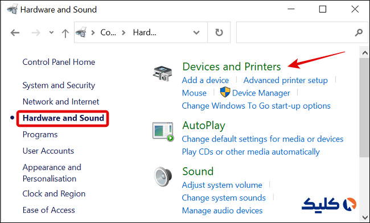
Task: Open the recent locations dropdown arrow
Action: (51, 32)
